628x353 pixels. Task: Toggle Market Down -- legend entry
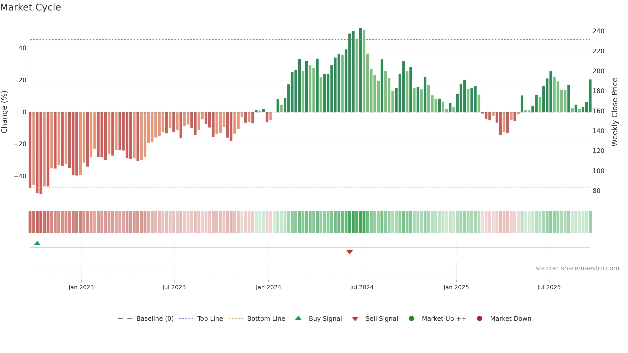click(x=507, y=318)
